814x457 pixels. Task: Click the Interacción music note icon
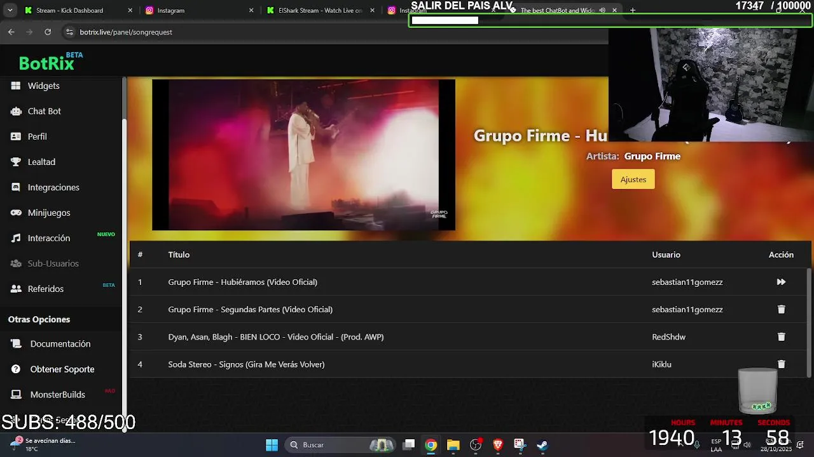point(16,238)
